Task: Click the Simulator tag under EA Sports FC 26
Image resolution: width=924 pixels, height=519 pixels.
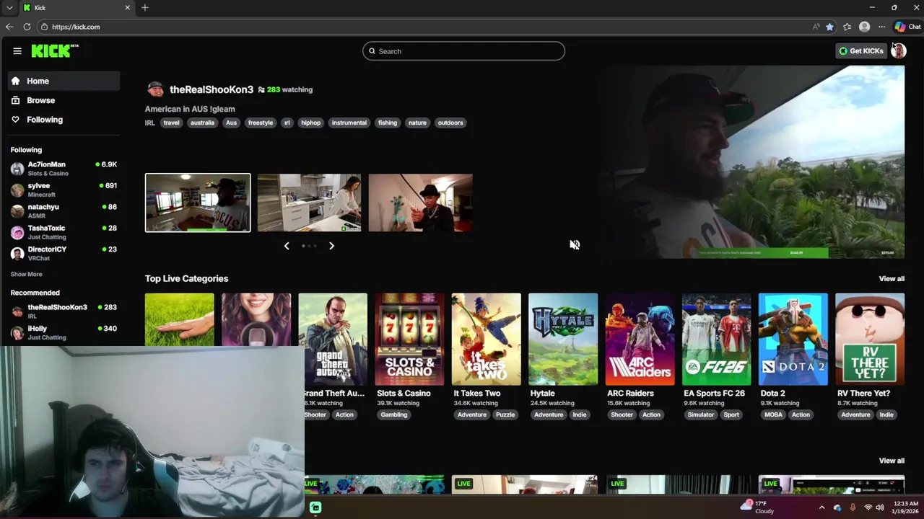Action: point(701,414)
